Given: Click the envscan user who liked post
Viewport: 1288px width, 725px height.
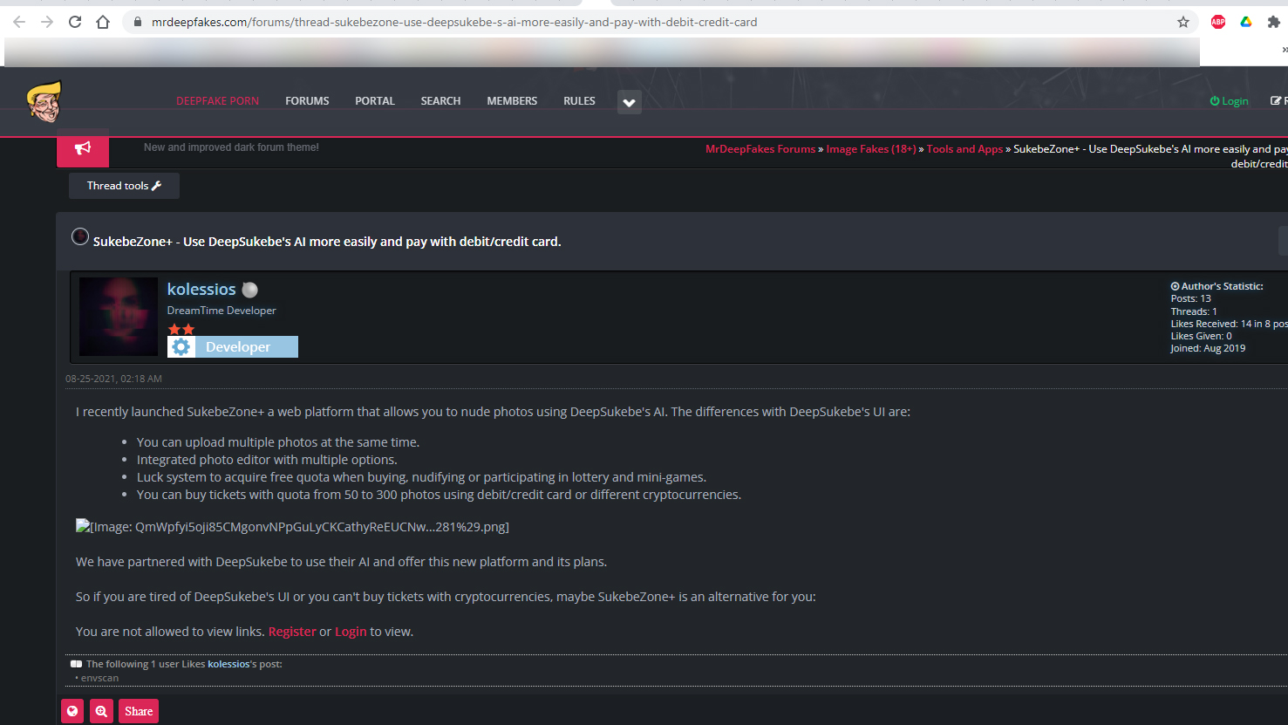Looking at the screenshot, I should point(99,678).
